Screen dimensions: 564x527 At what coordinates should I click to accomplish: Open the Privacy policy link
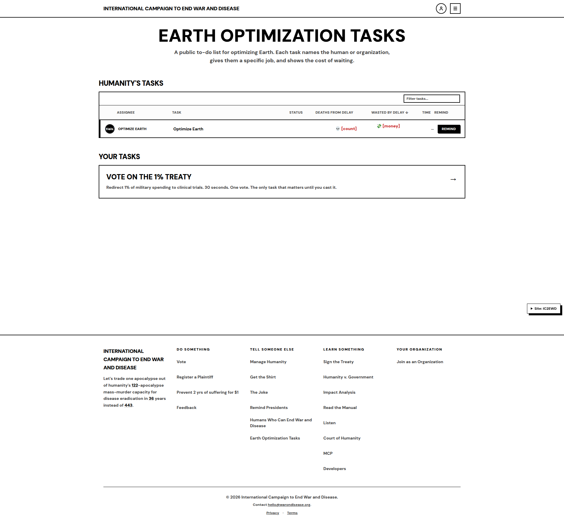pyautogui.click(x=273, y=513)
